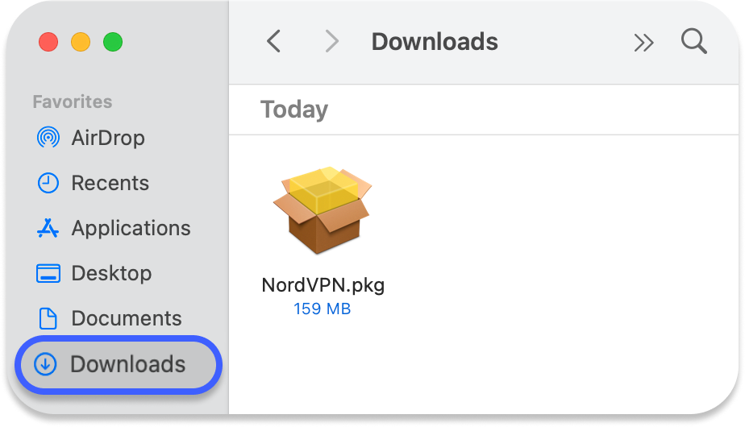The image size is (745, 427).
Task: Expand the toolbar overflow double-chevron
Action: point(643,42)
